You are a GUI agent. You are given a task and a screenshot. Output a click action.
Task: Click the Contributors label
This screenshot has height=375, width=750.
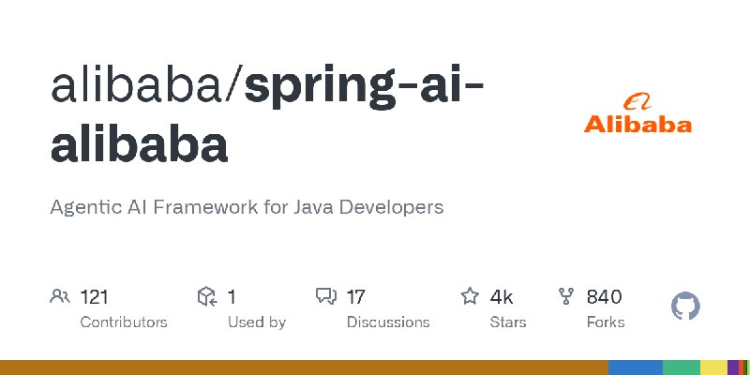point(124,322)
